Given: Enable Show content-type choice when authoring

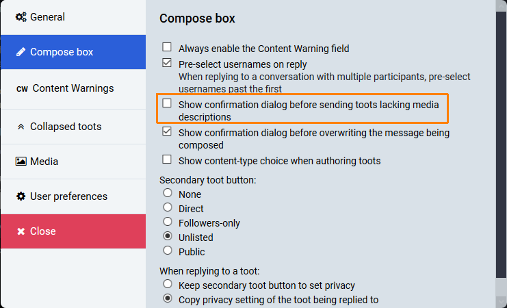Looking at the screenshot, I should click(x=166, y=159).
